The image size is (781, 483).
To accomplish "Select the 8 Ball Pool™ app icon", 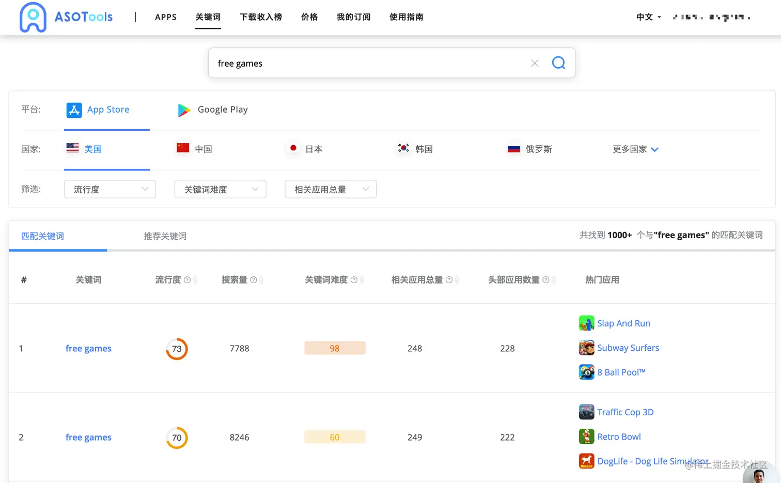I will [586, 372].
